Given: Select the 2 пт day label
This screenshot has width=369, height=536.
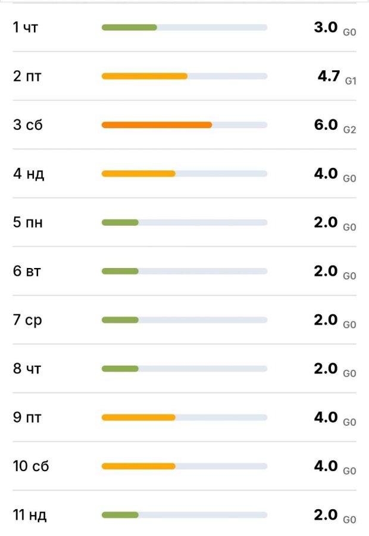Looking at the screenshot, I should pyautogui.click(x=27, y=76).
